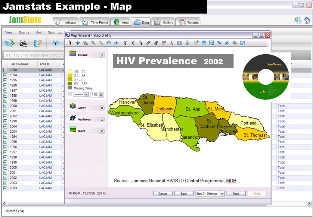Go to the home icon
313x217 pixels.
[307, 20]
